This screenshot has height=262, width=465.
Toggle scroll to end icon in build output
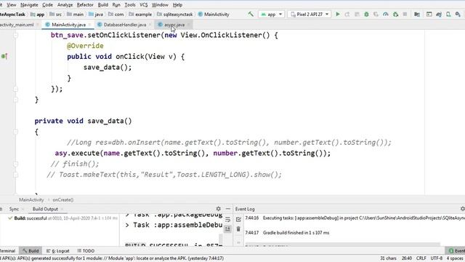pos(227,229)
